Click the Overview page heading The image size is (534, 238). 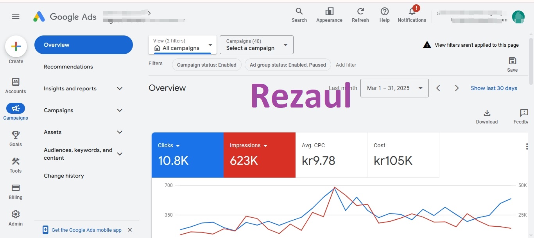(167, 88)
